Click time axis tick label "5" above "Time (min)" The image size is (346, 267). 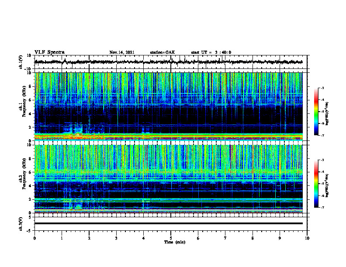[x=171, y=238]
